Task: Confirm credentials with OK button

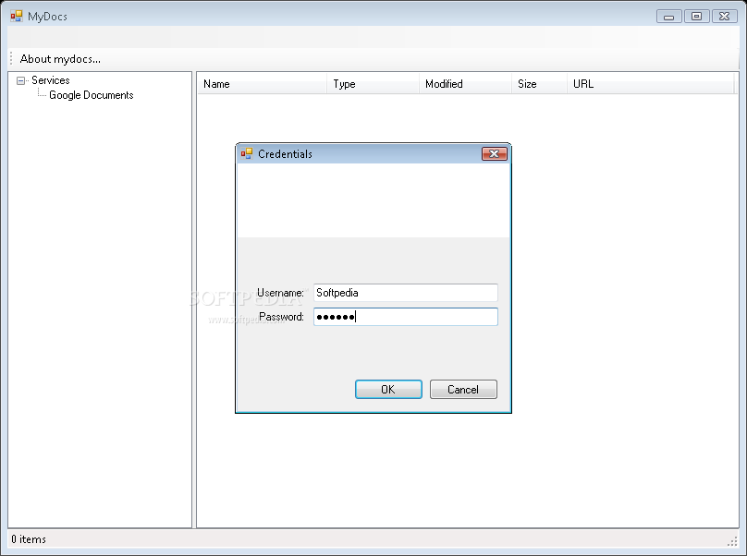Action: (388, 390)
